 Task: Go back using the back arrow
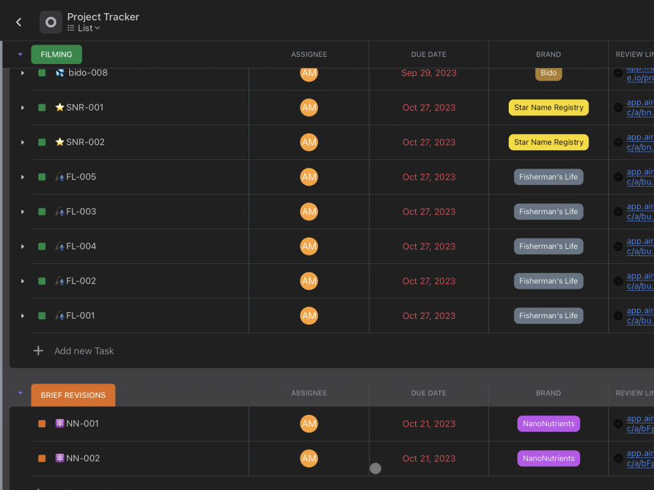click(18, 22)
